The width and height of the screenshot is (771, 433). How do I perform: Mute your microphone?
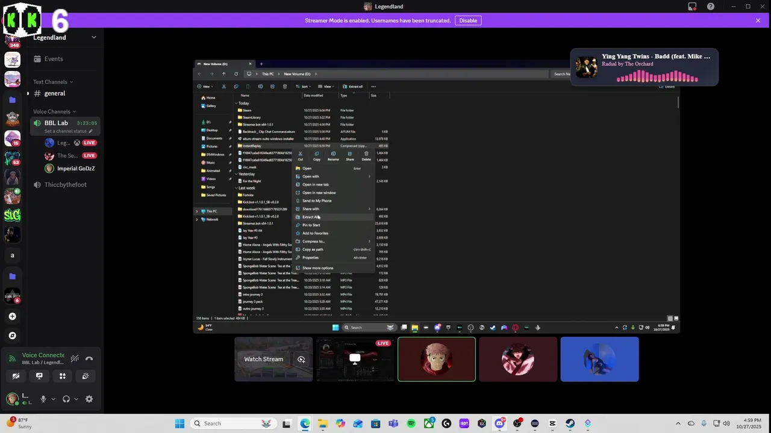[x=43, y=399]
